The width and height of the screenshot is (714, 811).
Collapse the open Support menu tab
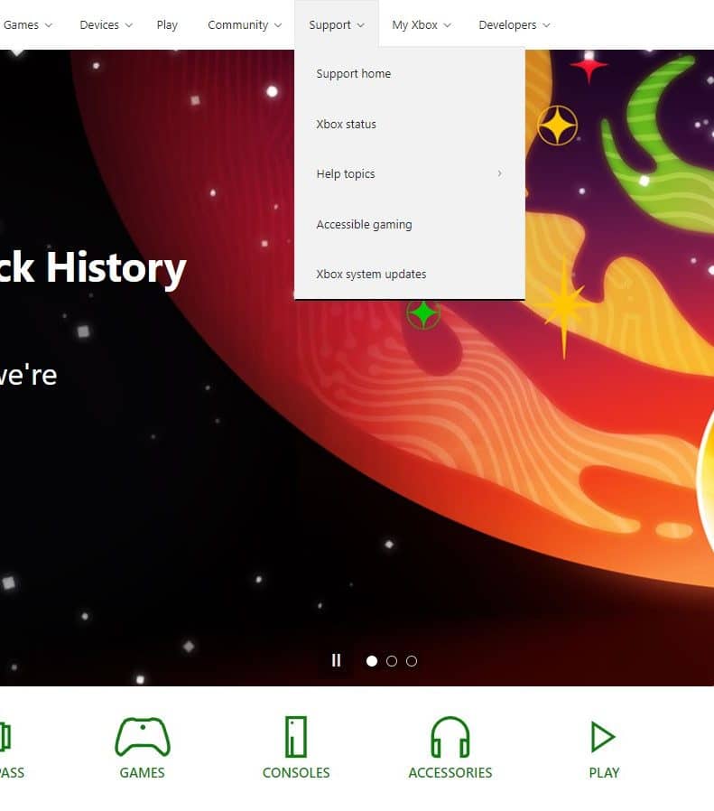[337, 24]
